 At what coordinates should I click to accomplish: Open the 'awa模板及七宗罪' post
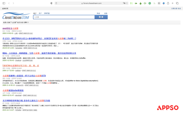pyautogui.click(x=10, y=28)
